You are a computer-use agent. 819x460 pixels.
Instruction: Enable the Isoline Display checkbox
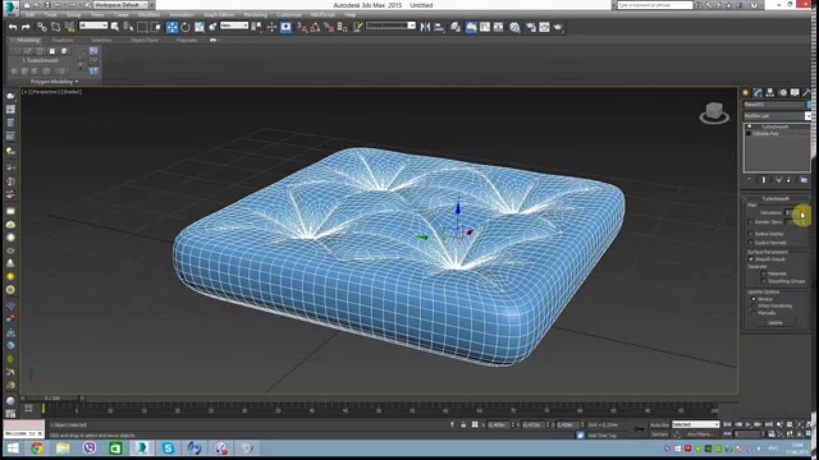[x=751, y=234]
